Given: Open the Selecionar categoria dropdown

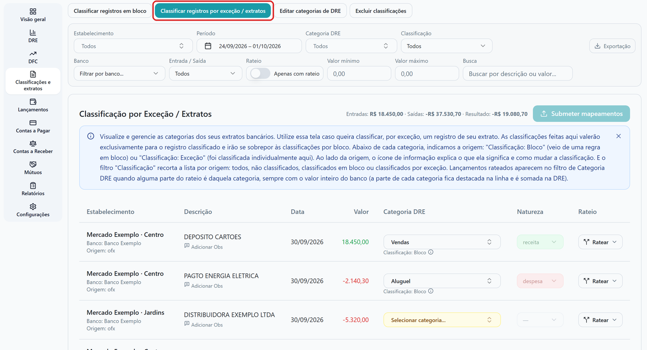Looking at the screenshot, I should coord(442,320).
